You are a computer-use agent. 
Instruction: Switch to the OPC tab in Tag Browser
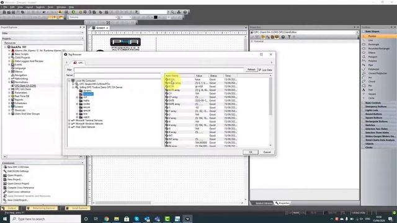(79, 63)
